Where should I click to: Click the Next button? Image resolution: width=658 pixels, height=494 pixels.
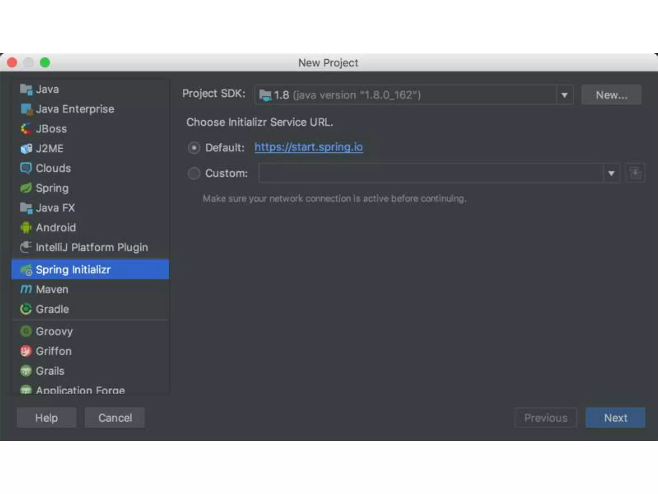[x=615, y=418]
